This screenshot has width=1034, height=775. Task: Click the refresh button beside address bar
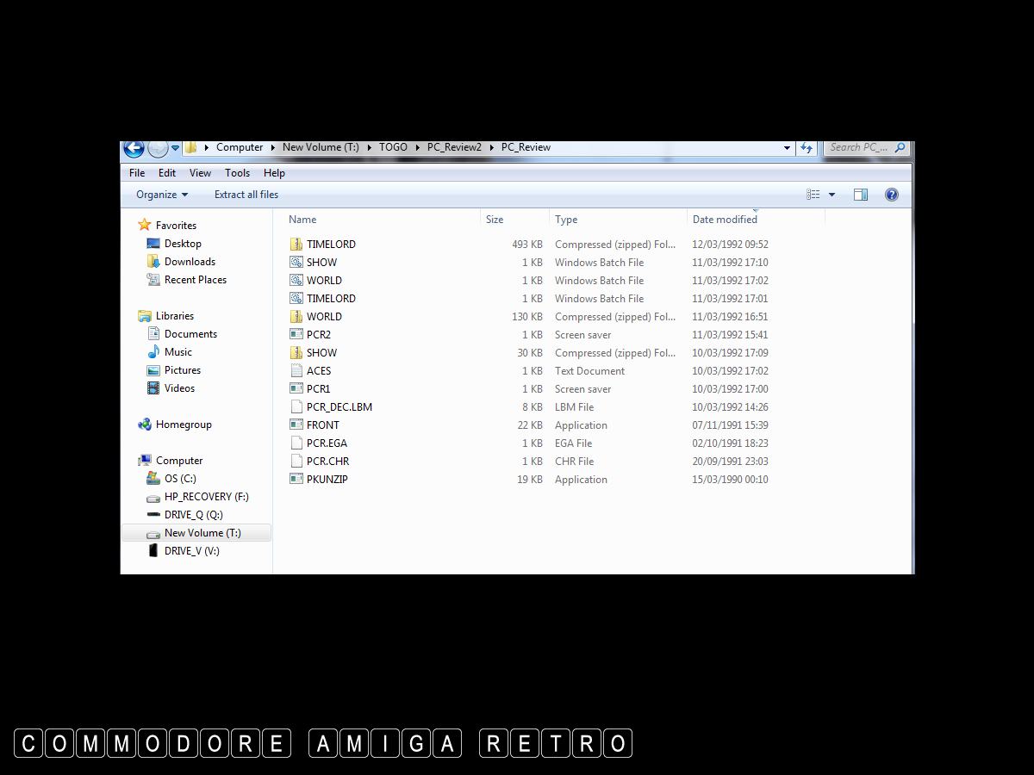point(807,148)
